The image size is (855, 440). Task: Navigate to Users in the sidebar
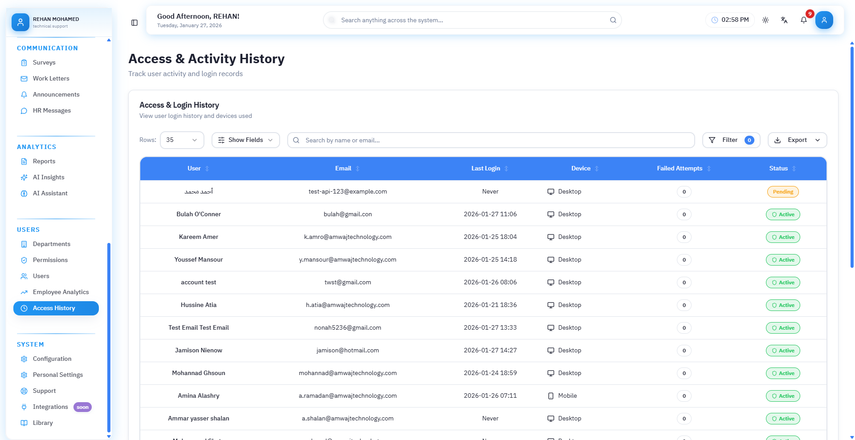(41, 276)
